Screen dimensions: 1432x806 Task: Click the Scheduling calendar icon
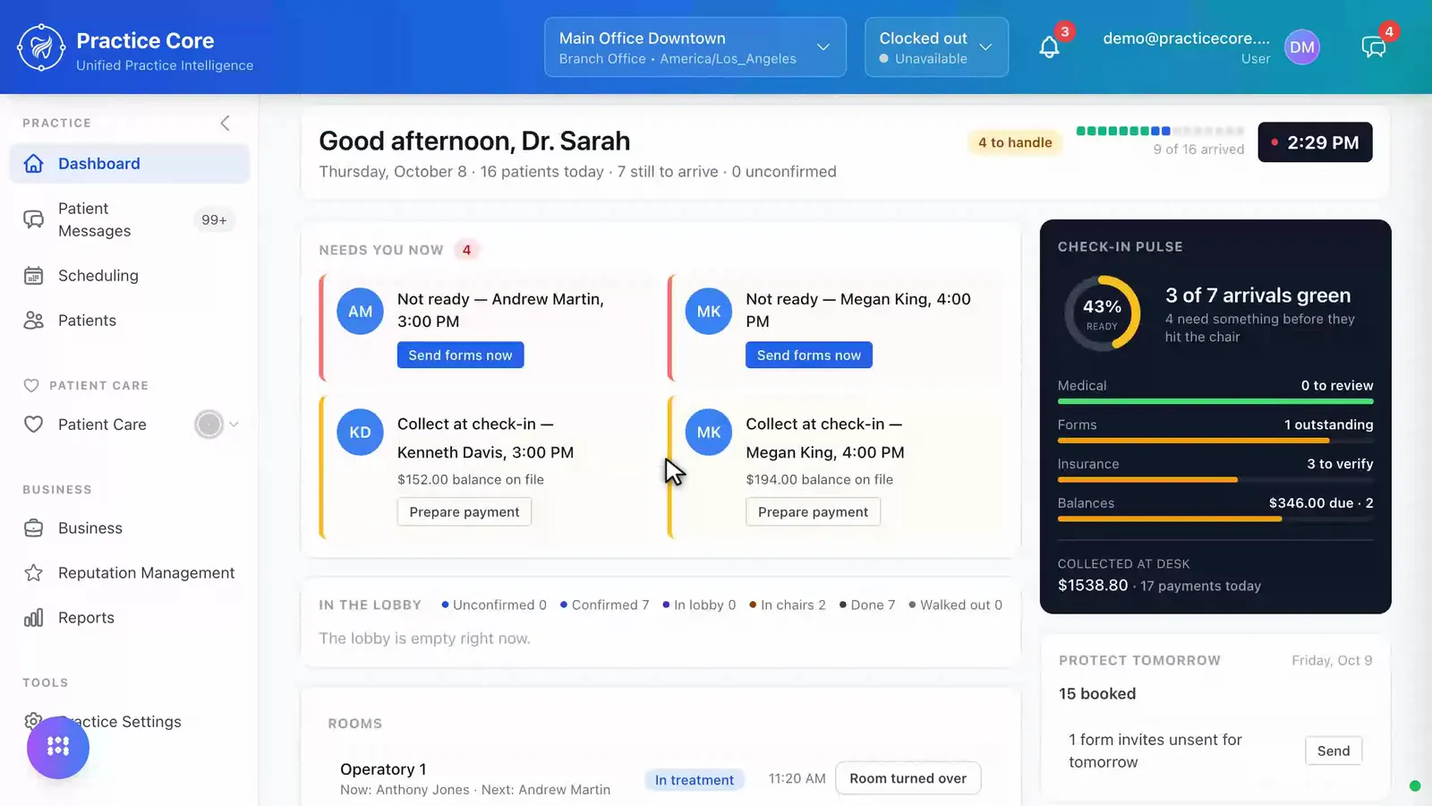[34, 276]
